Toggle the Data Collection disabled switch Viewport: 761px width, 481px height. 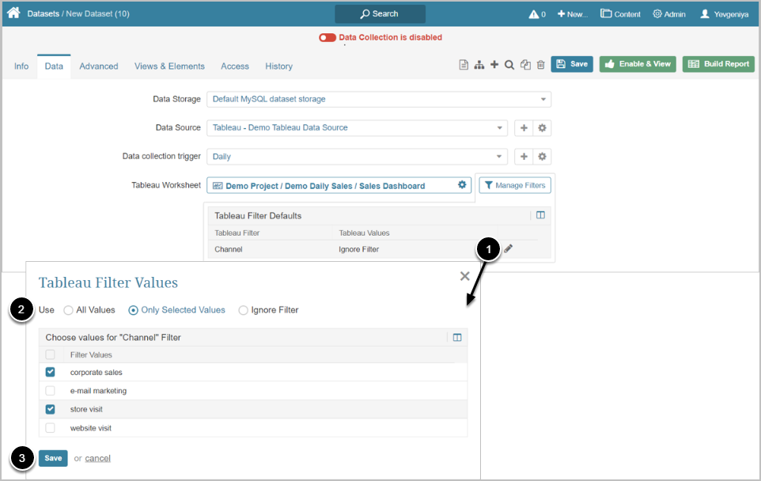click(327, 37)
